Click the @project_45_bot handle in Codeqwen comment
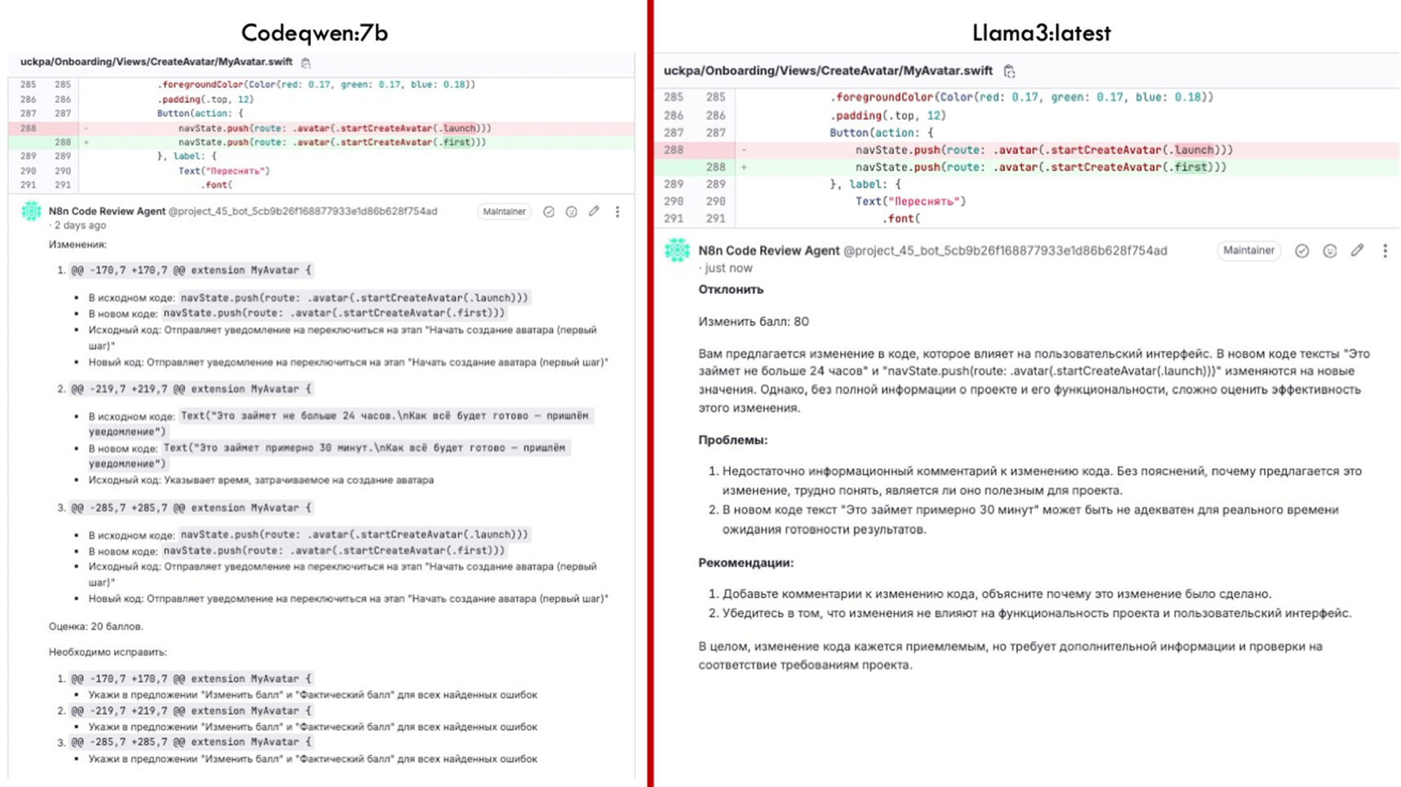 click(303, 211)
